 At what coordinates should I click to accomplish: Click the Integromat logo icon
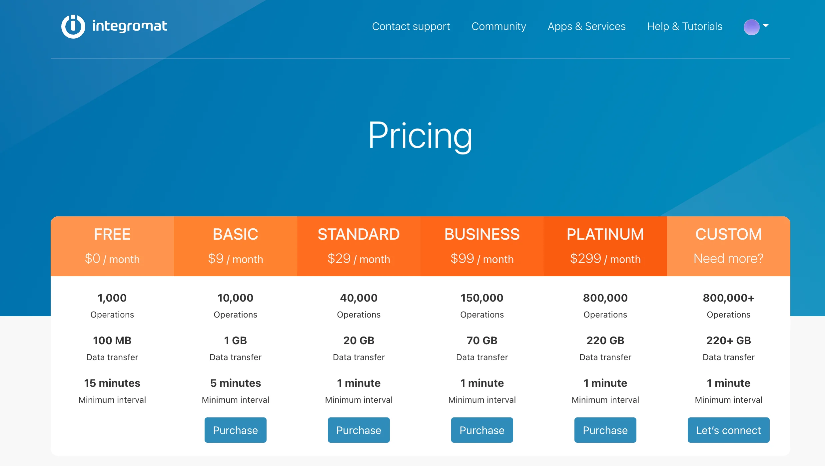click(73, 27)
